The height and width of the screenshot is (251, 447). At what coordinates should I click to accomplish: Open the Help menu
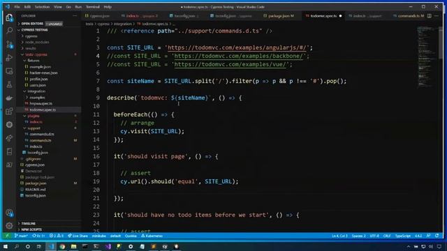108,7
